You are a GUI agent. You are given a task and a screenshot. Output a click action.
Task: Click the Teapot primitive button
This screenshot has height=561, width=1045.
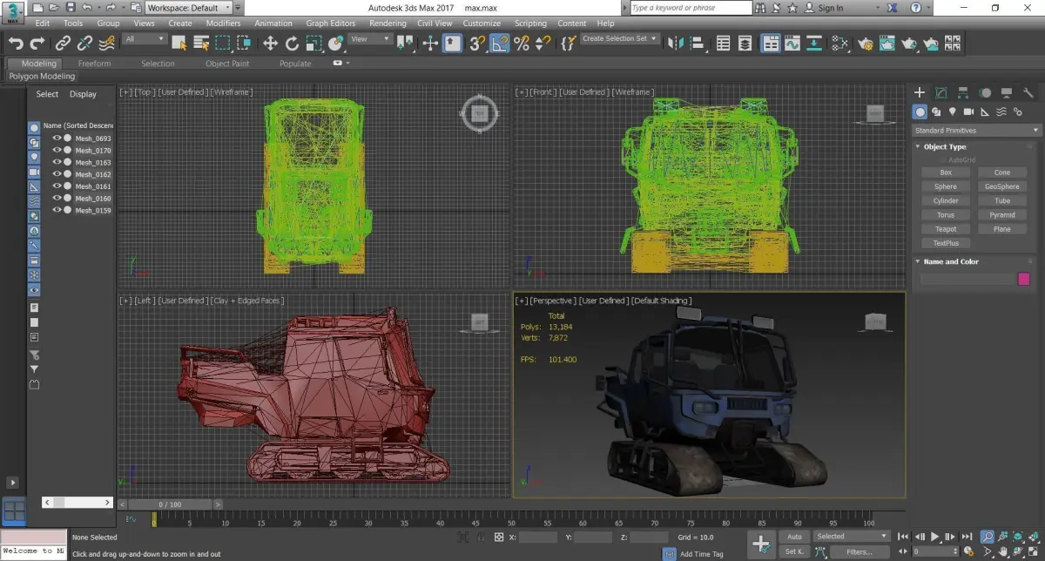coord(946,229)
